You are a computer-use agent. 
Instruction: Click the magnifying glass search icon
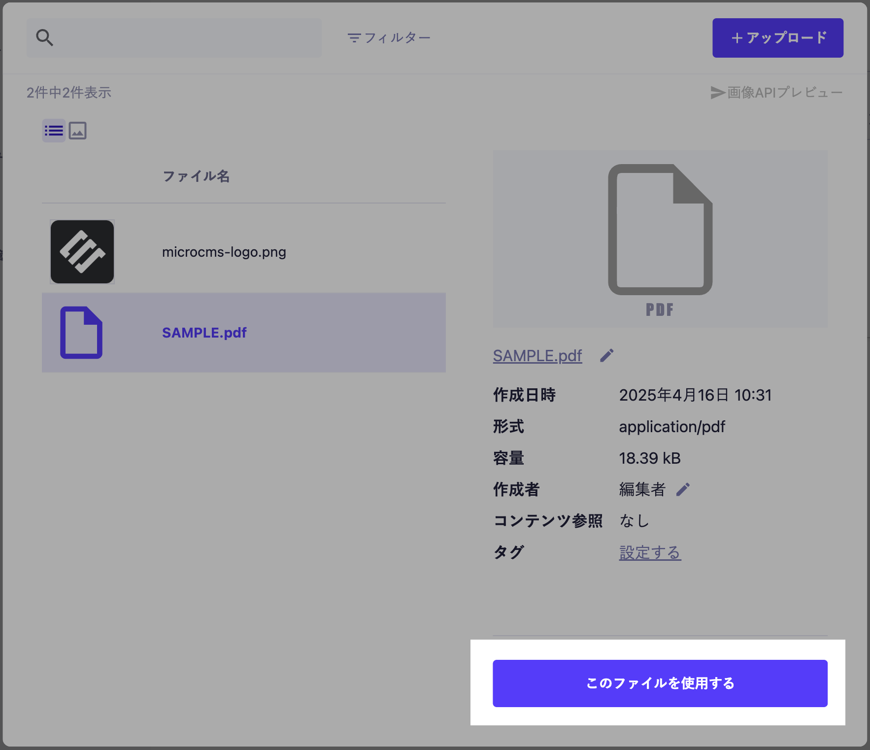pos(44,37)
